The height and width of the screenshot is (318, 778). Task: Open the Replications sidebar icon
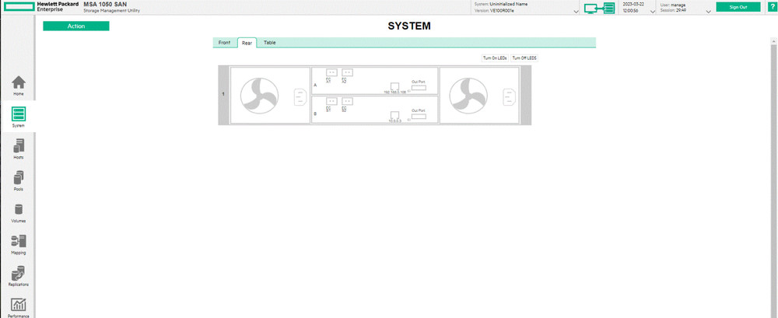tap(19, 274)
